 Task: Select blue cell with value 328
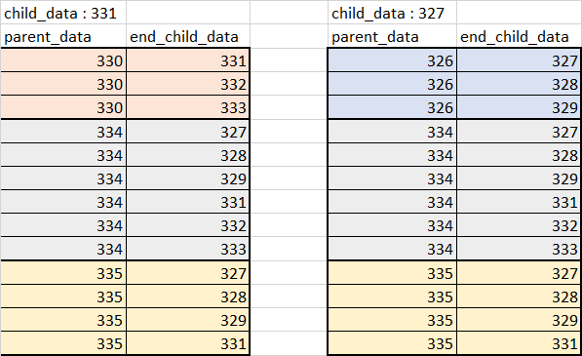(x=519, y=84)
